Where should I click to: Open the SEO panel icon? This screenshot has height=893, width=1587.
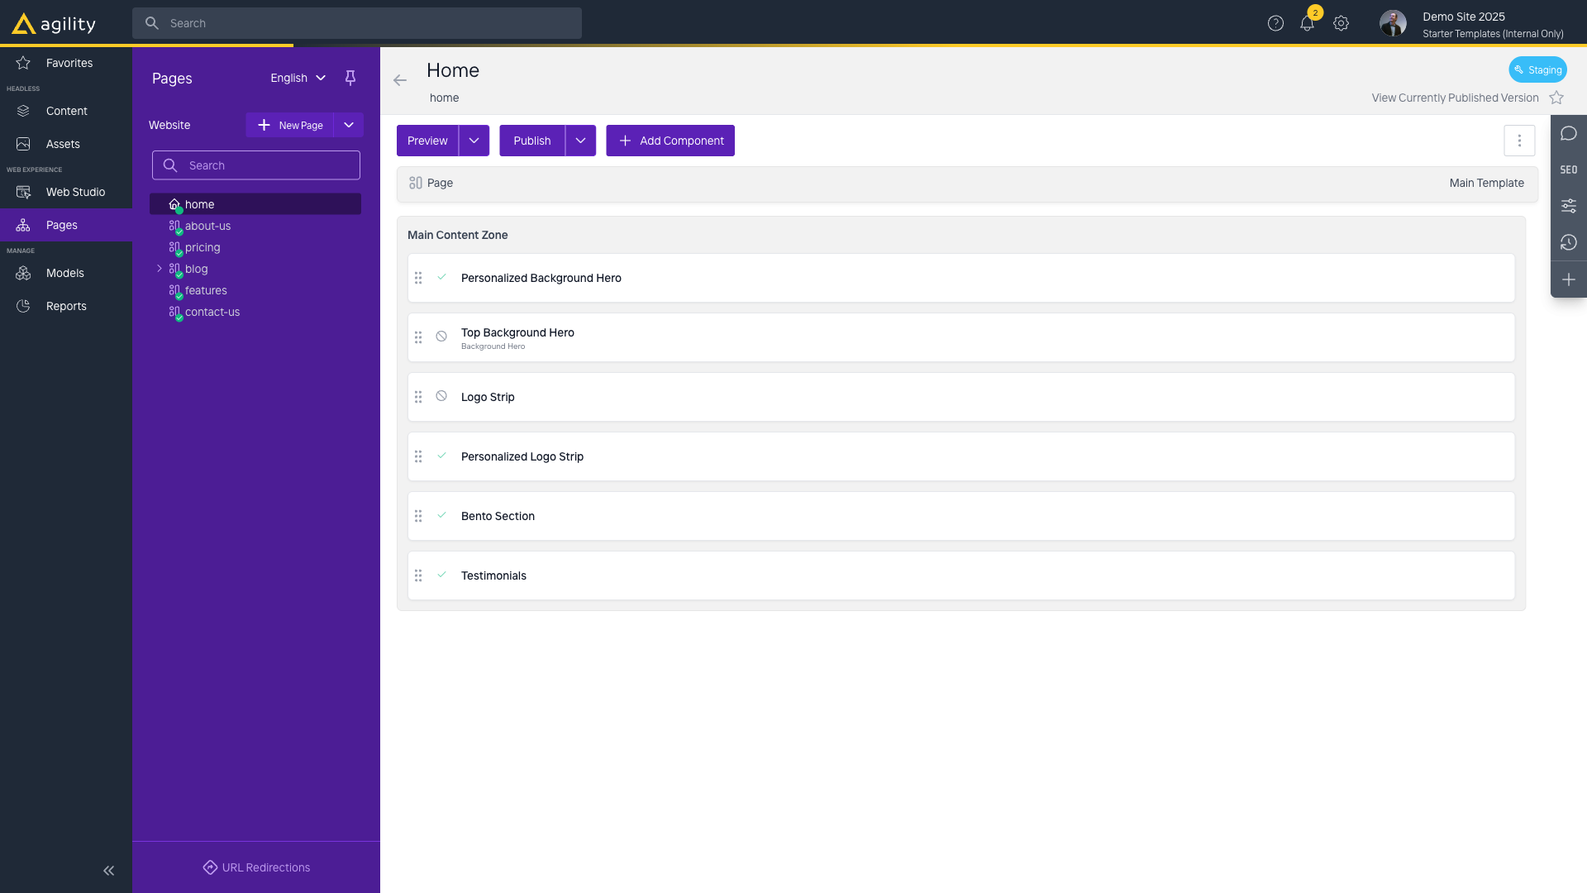[1569, 170]
